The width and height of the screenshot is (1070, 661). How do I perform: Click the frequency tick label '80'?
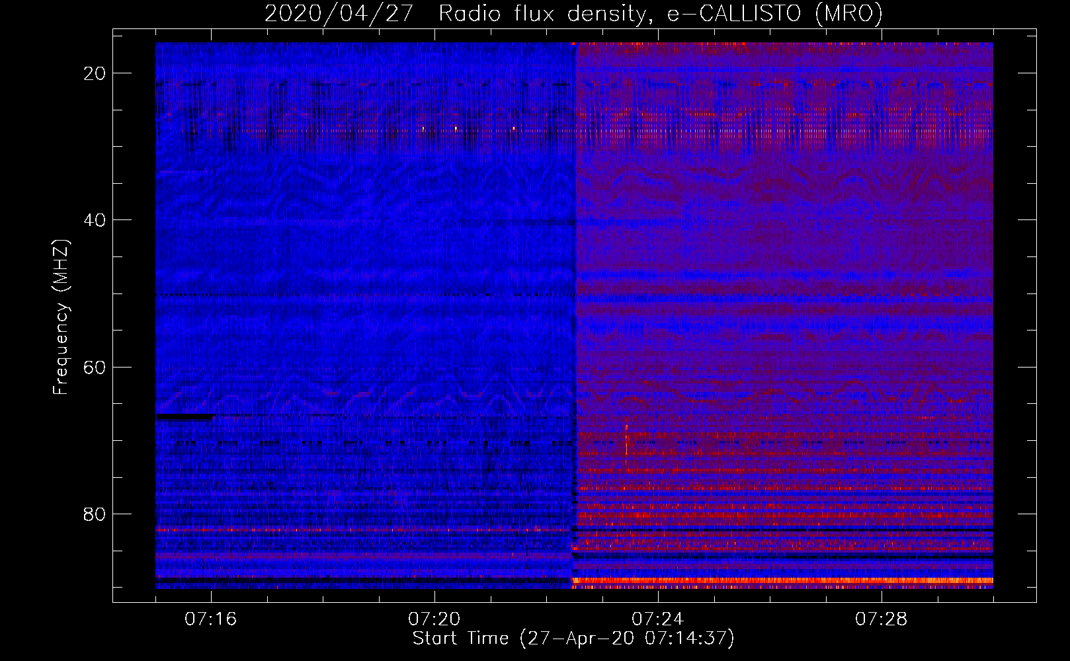click(95, 514)
